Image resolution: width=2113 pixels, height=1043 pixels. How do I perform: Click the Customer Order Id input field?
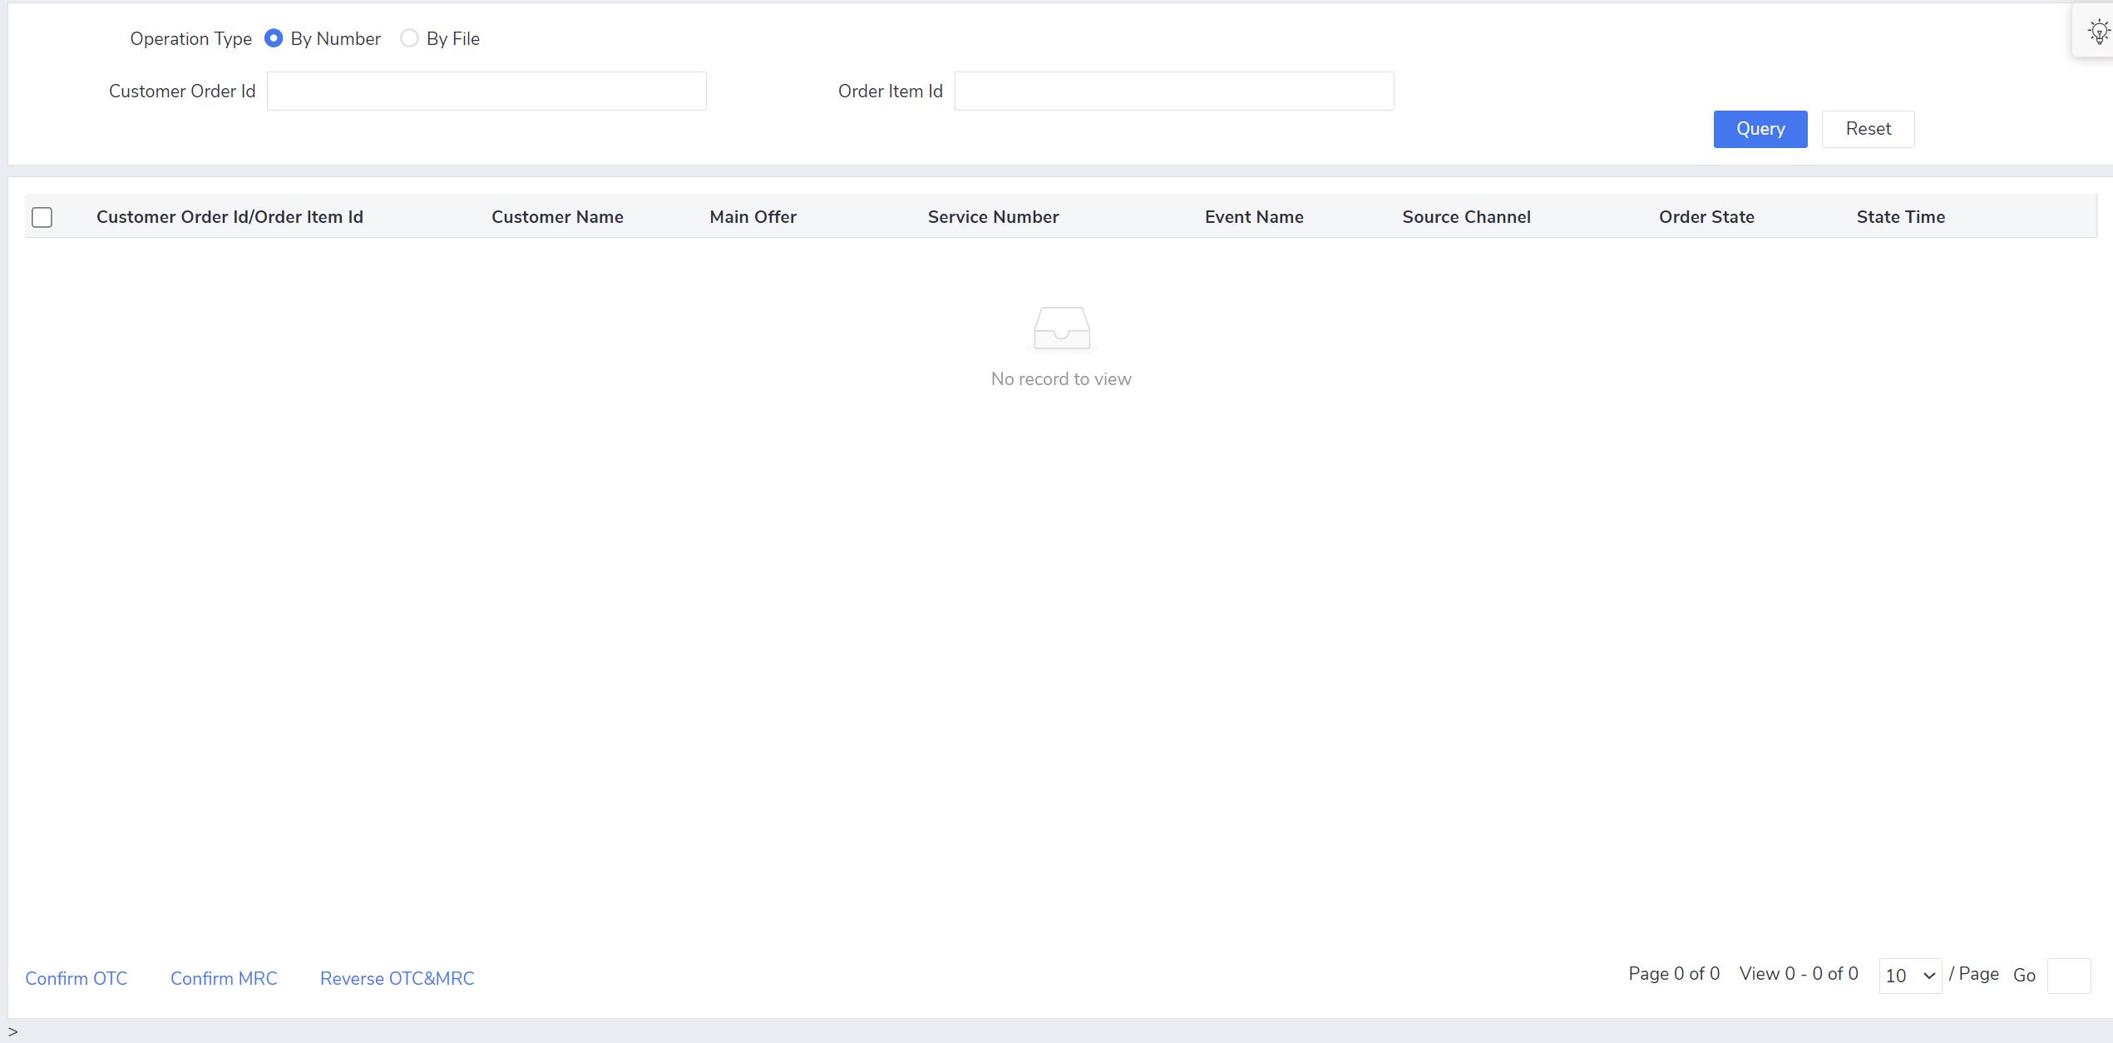click(x=486, y=91)
